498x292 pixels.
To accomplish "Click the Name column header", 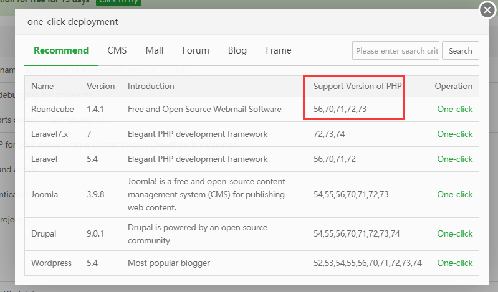I will pyautogui.click(x=42, y=86).
